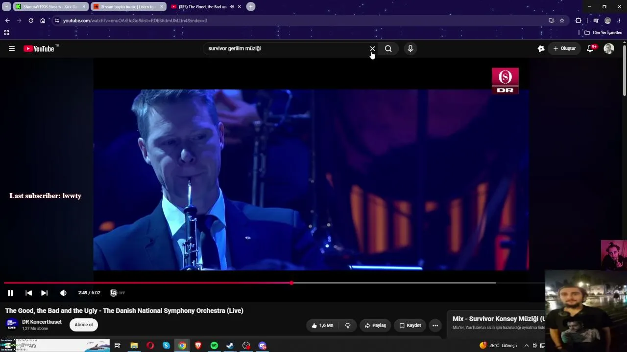The image size is (627, 352).
Task: Reload the current page
Action: coord(31,21)
